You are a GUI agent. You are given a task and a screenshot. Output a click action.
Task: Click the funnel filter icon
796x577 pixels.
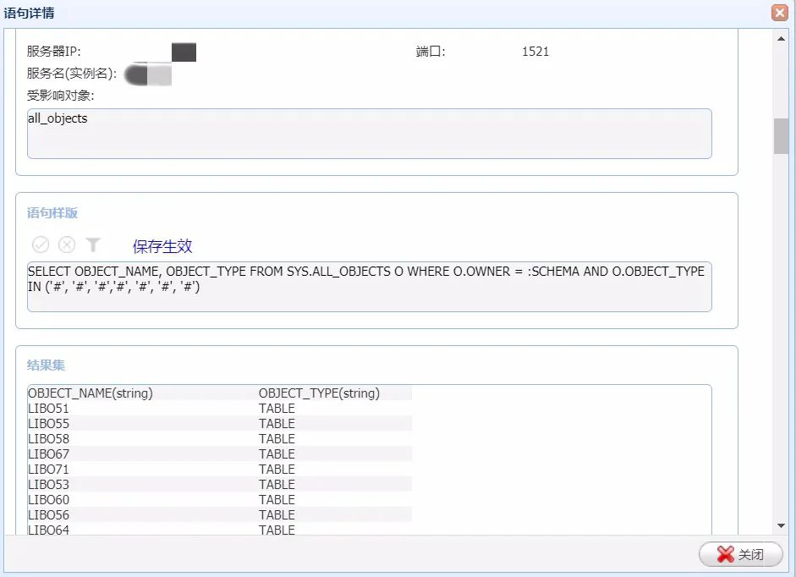[93, 245]
